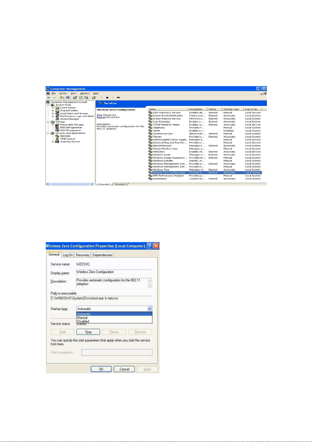Select the WMI Performance Adapter service row
Screen dimensions: 312x442
pyautogui.click(x=205, y=176)
